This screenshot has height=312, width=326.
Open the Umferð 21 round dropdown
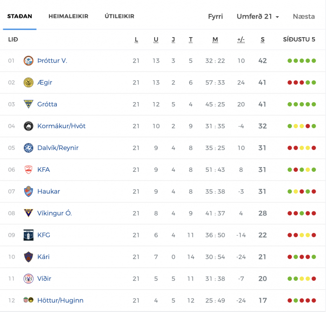pos(258,16)
